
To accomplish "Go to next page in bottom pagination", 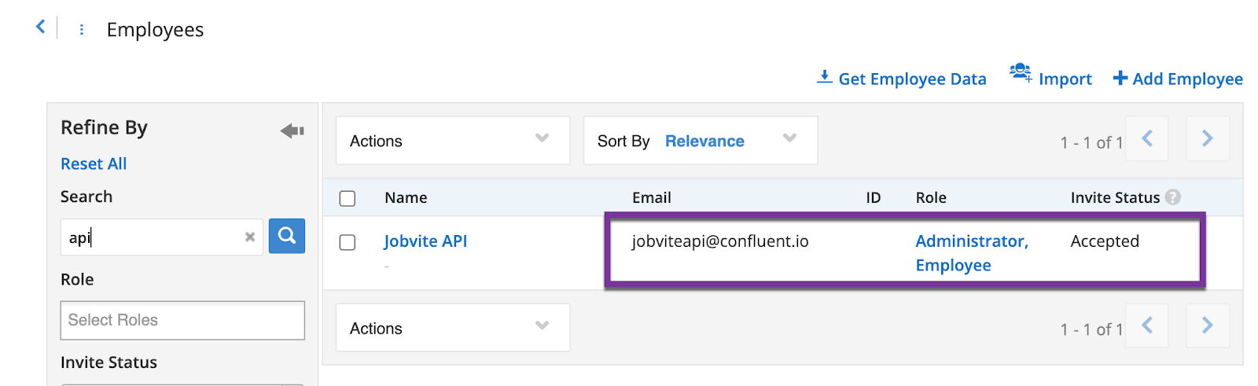I will click(x=1207, y=325).
